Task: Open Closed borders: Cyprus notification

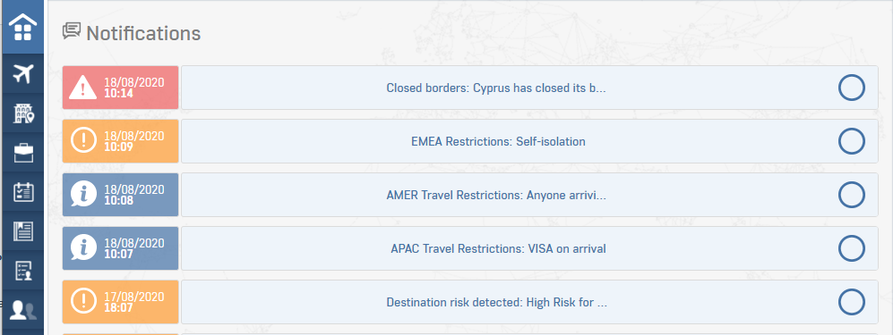Action: click(495, 88)
